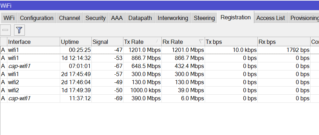Switch to the WiFi tab

[9, 18]
